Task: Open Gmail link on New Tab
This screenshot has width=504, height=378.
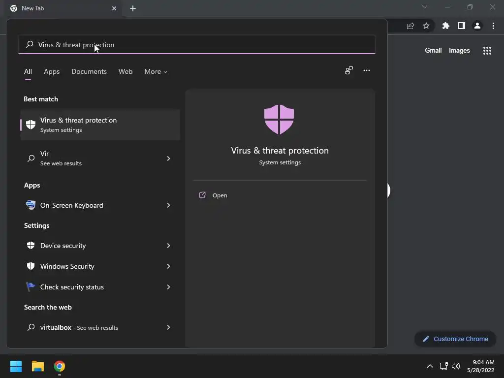Action: pyautogui.click(x=433, y=51)
